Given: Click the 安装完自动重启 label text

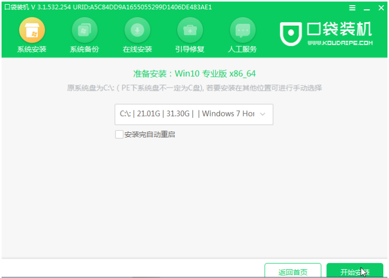Looking at the screenshot, I should (x=150, y=134).
